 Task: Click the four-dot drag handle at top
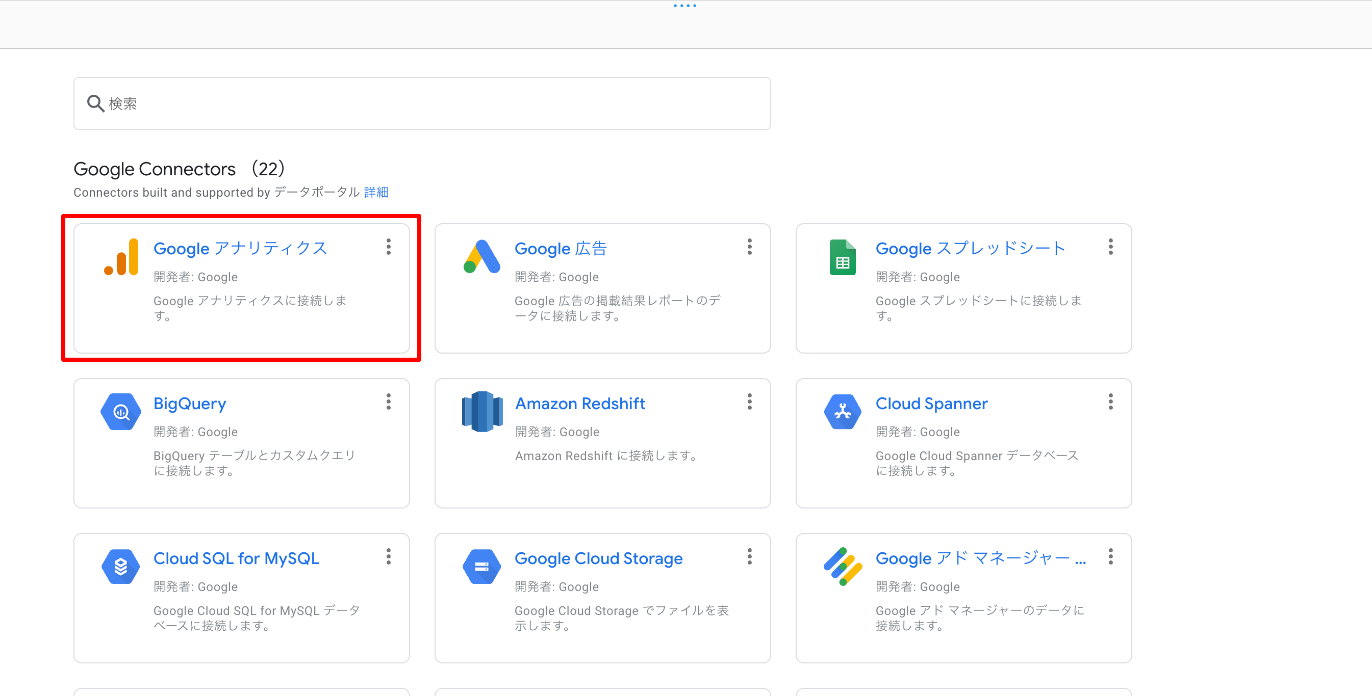click(685, 6)
